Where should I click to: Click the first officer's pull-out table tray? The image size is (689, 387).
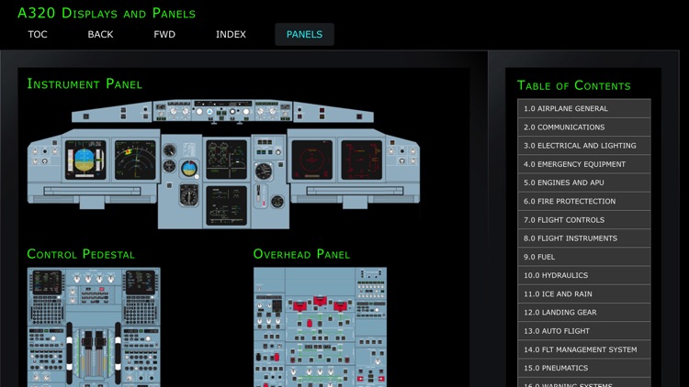click(x=355, y=191)
